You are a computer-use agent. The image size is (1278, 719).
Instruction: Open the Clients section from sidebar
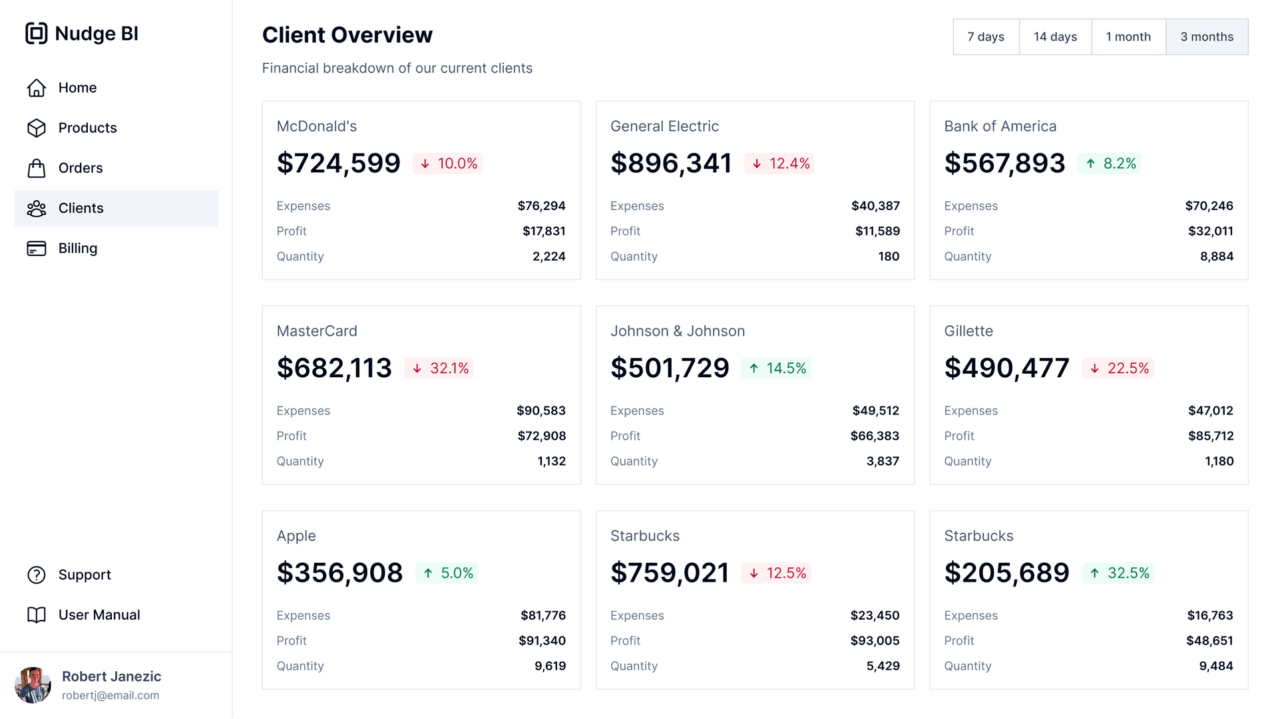click(81, 208)
